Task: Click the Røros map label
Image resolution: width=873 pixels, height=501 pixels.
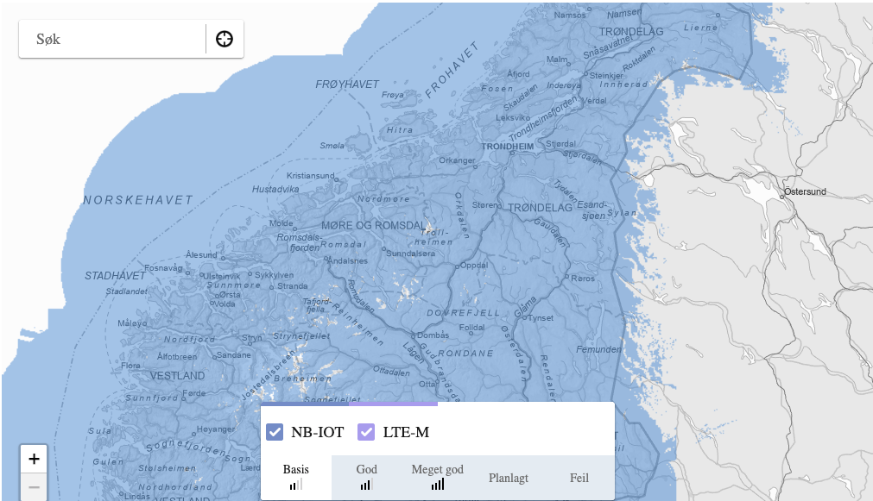Action: point(583,279)
